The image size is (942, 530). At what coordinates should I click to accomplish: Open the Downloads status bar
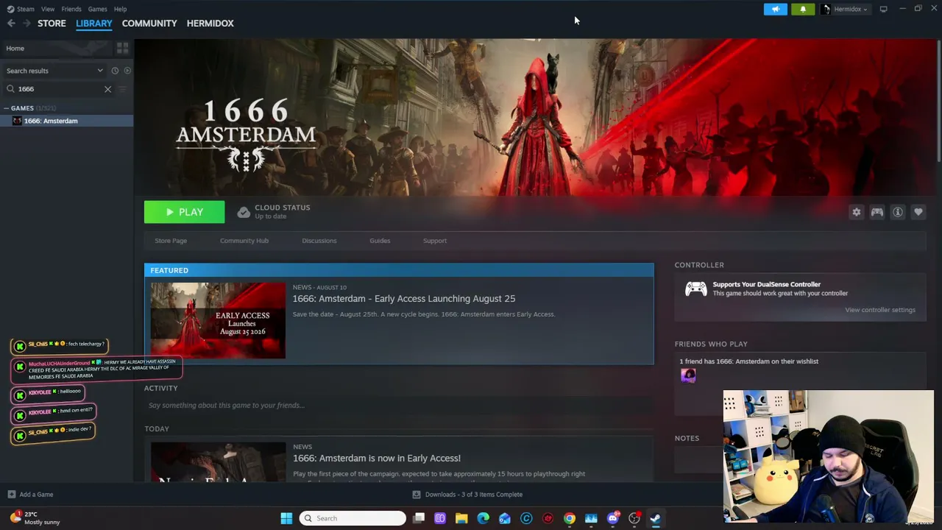click(467, 495)
